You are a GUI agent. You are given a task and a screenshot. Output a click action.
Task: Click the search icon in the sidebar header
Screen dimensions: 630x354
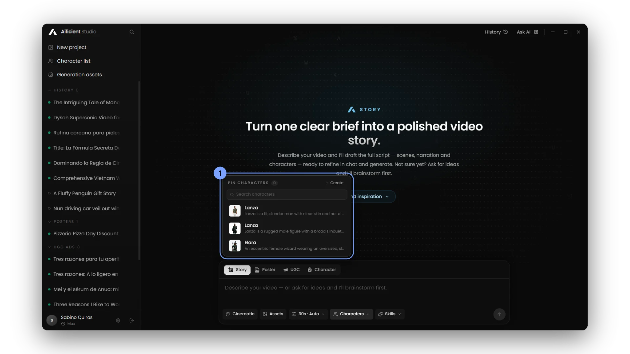(132, 32)
